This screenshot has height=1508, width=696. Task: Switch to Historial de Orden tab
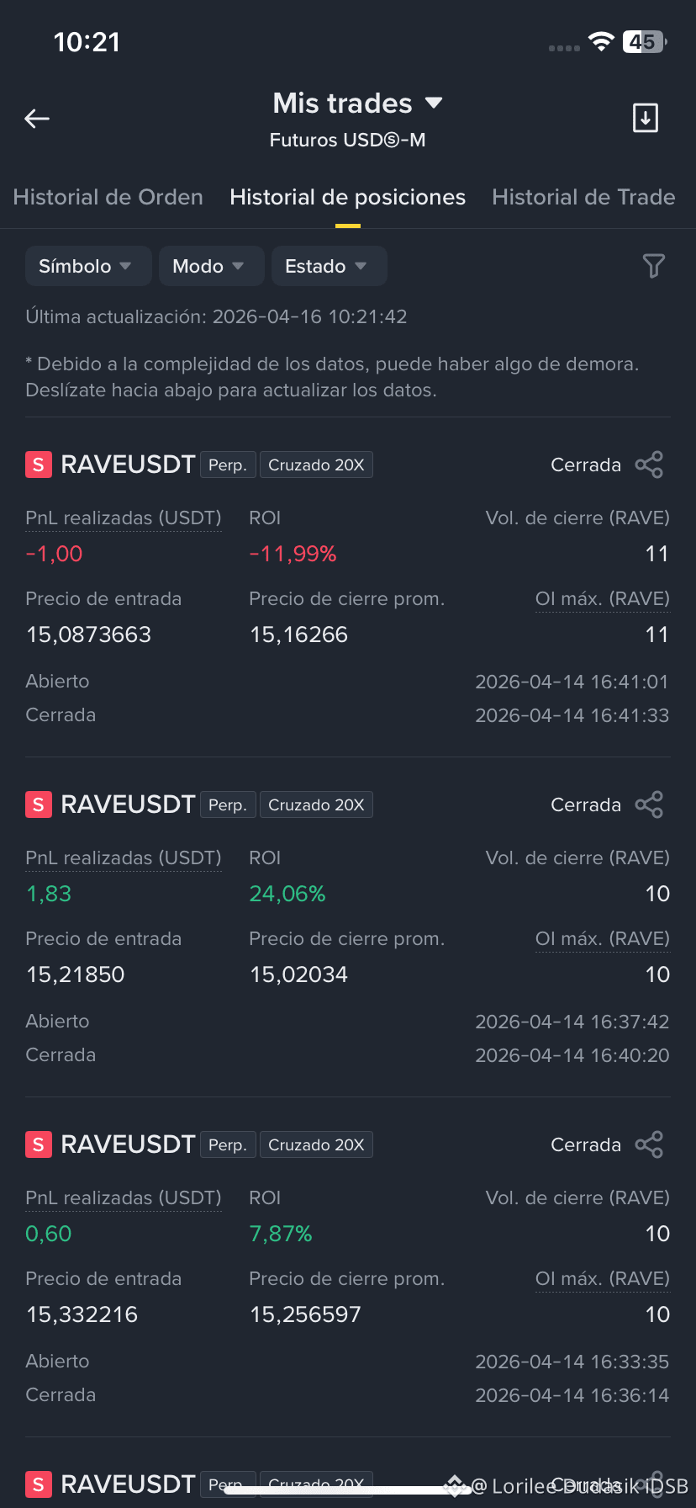(x=108, y=197)
